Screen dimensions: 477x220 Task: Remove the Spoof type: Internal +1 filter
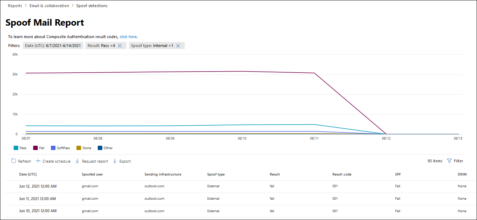pyautogui.click(x=178, y=46)
